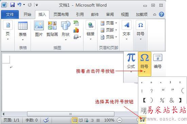187x124 pixels.
Task: Open the screenshot capture tool dropdown
Action: click(x=77, y=37)
